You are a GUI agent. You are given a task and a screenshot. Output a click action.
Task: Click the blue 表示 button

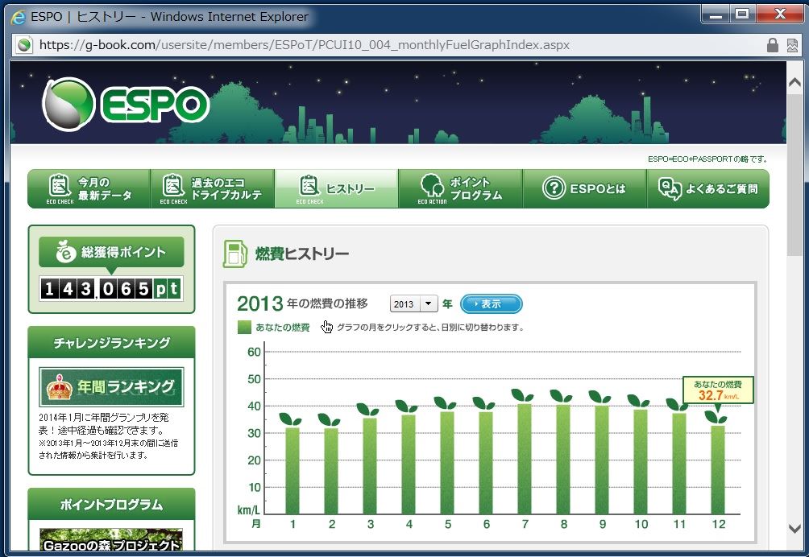click(x=492, y=304)
